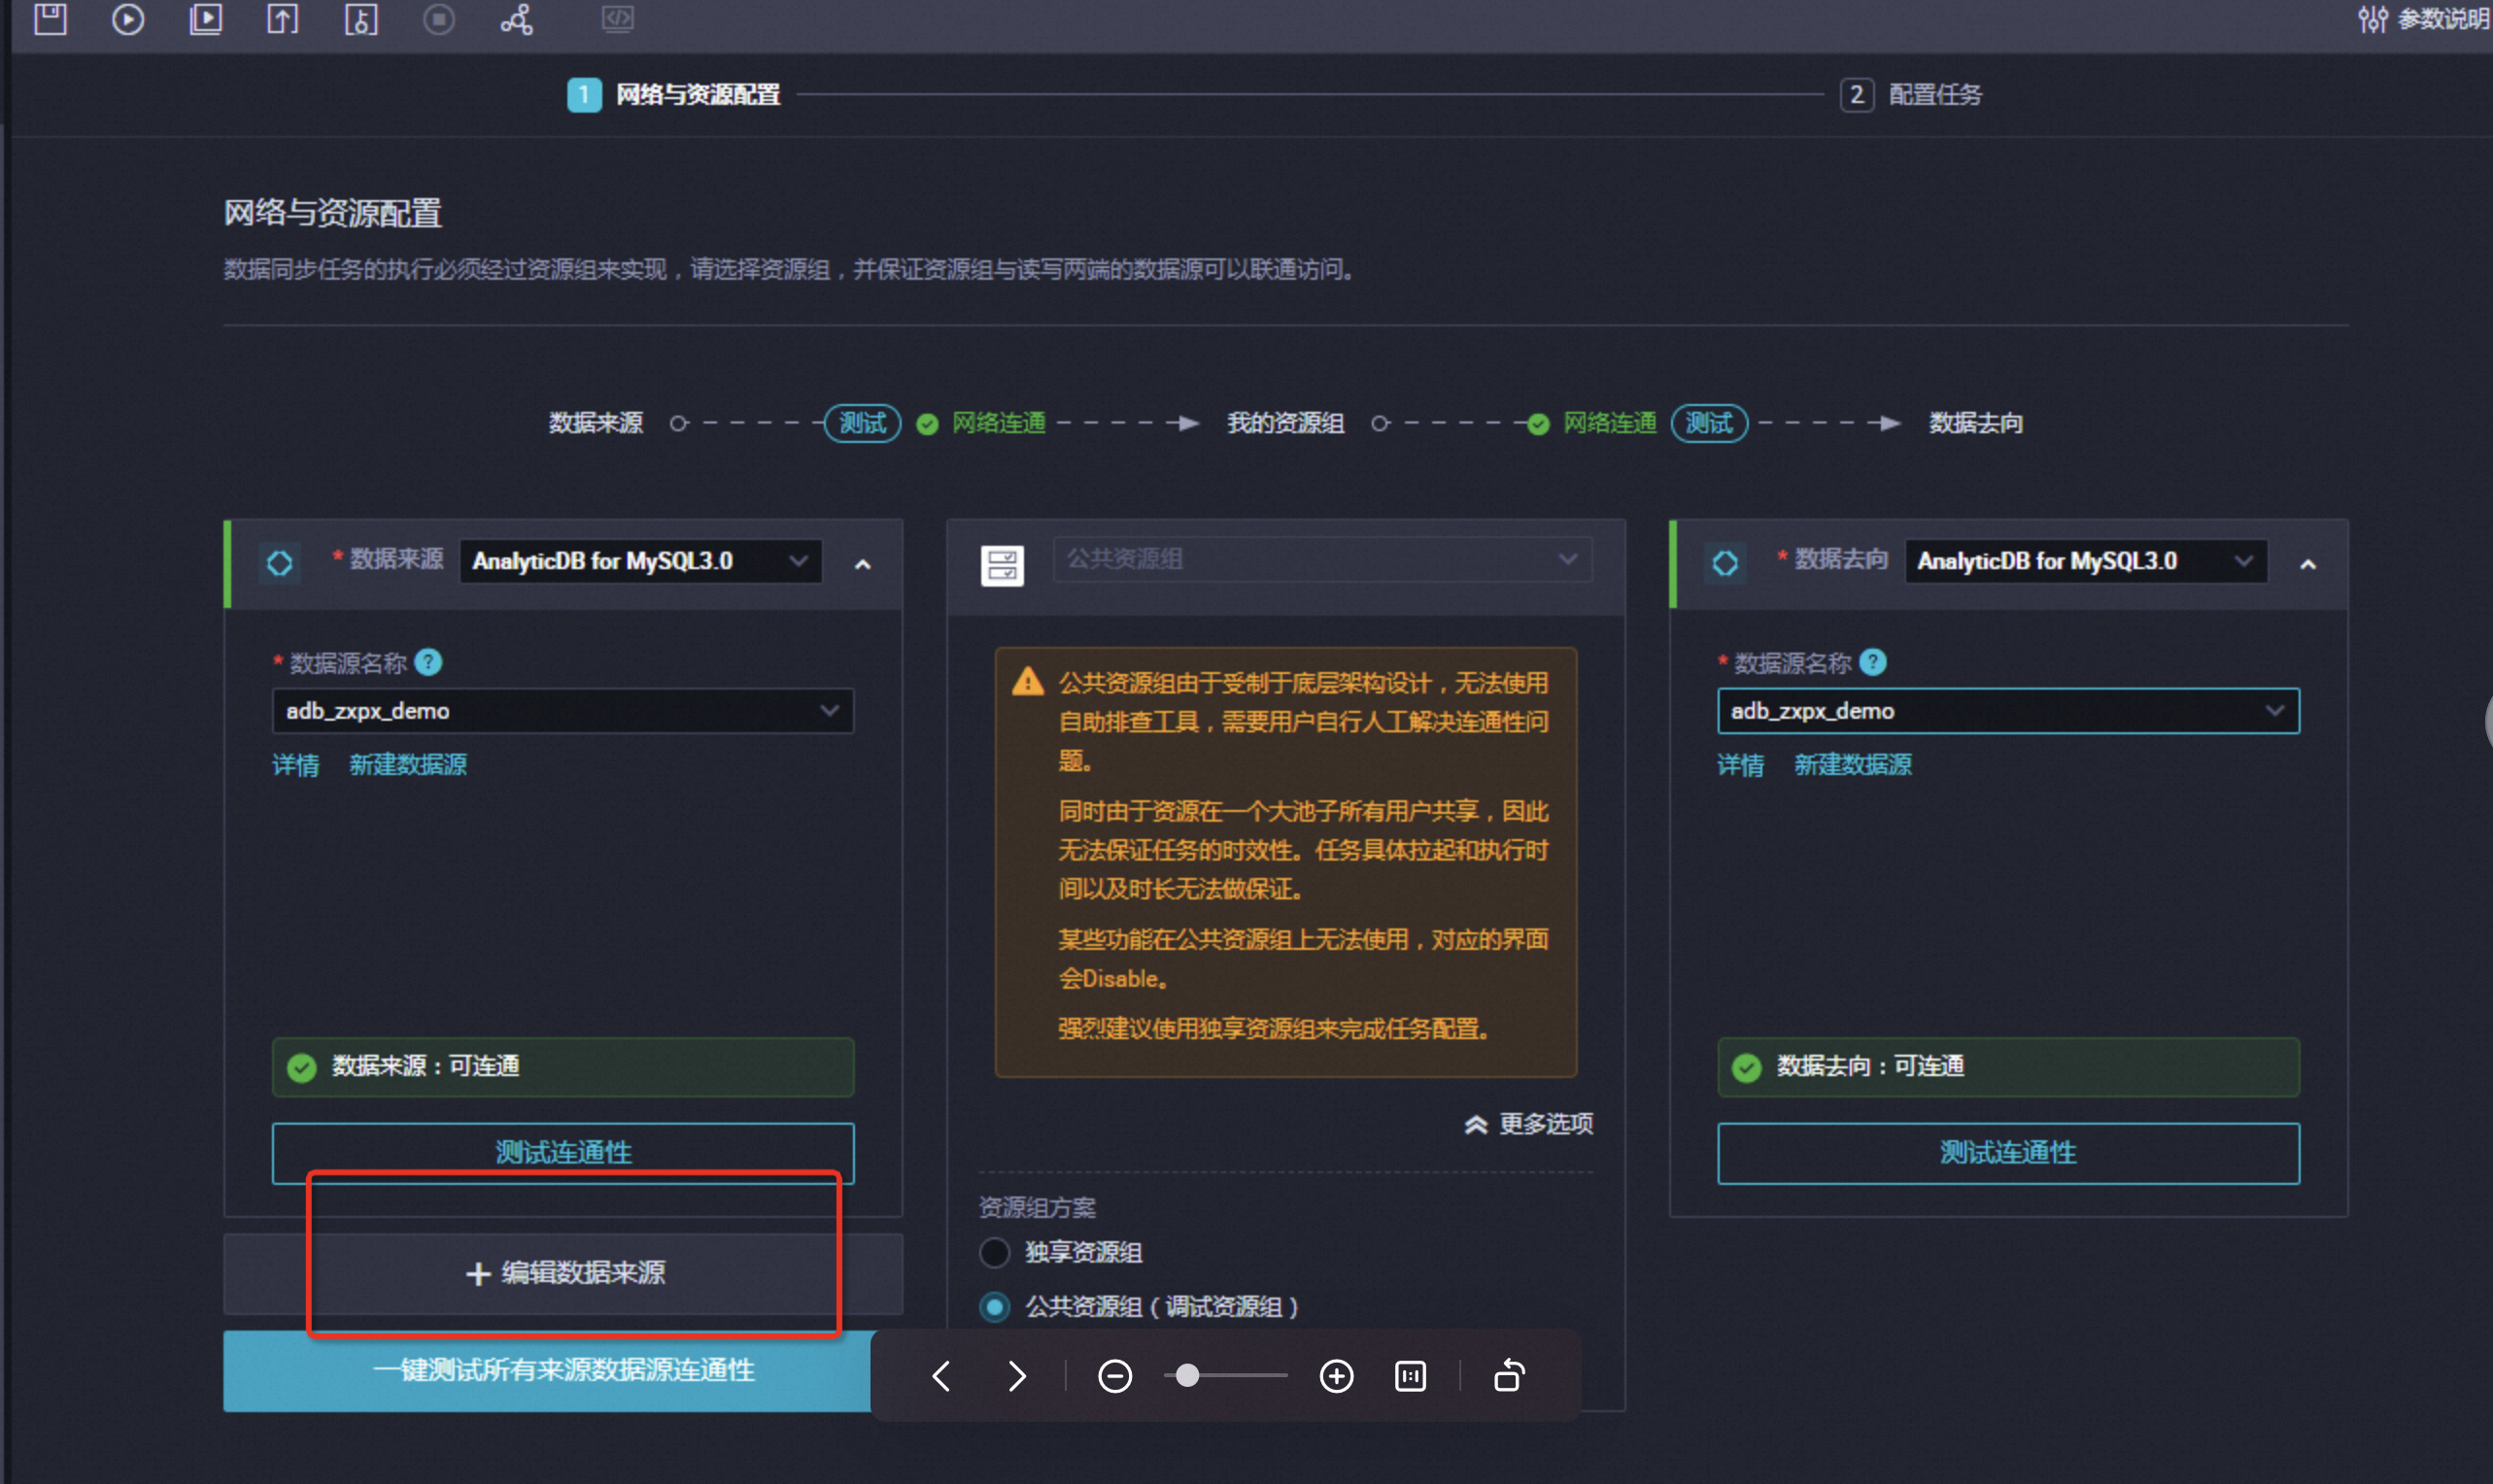Click 我的资源组 label in flow diagram

click(x=1285, y=423)
